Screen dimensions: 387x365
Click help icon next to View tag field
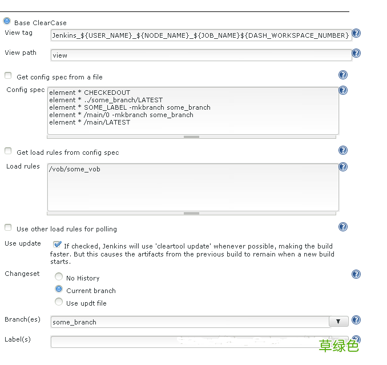[x=356, y=34]
